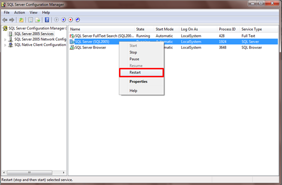Click the Restart Service toolbar icon
Viewport: 282px width, 185px height.
tap(78, 20)
